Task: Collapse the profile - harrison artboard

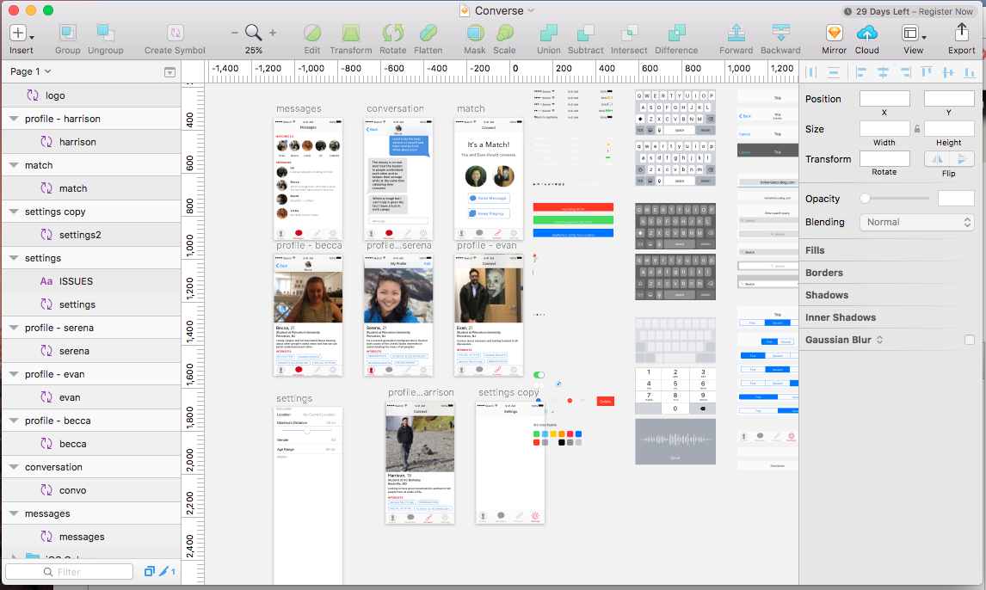Action: [x=13, y=118]
